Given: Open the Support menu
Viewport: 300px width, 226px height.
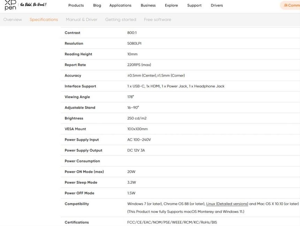Looking at the screenshot, I should click(x=194, y=5).
